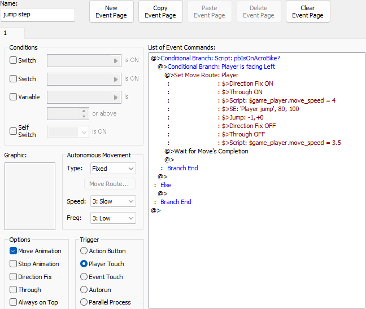
Task: Enable the Self Switch condition checkbox
Action: [14, 131]
